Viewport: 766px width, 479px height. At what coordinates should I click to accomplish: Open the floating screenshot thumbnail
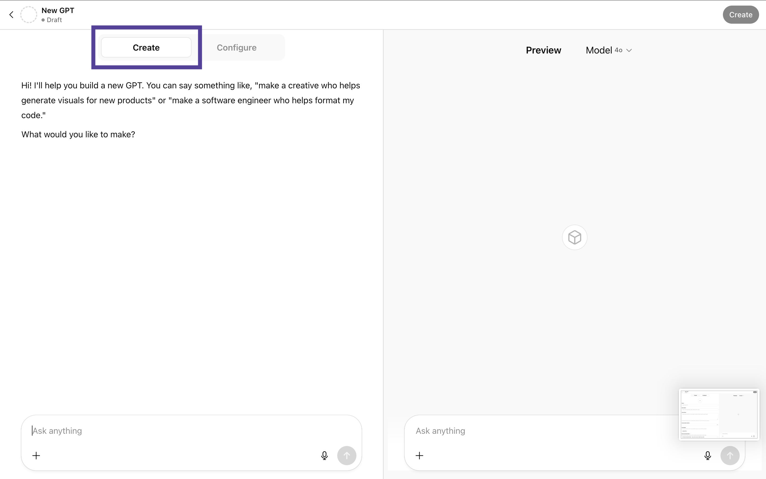[719, 414]
